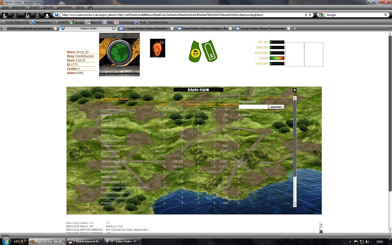Click the Allianz: [WR] text

tap(75, 73)
